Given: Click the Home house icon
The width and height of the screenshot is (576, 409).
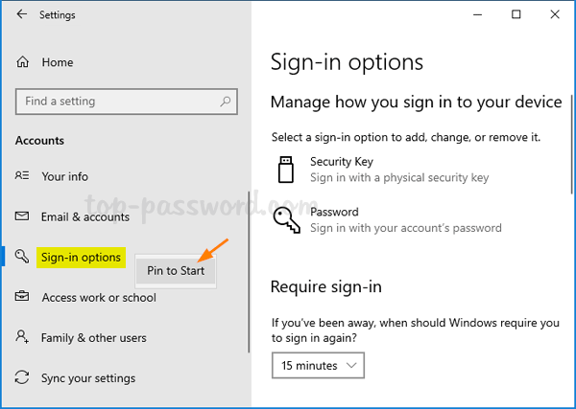Looking at the screenshot, I should [23, 62].
